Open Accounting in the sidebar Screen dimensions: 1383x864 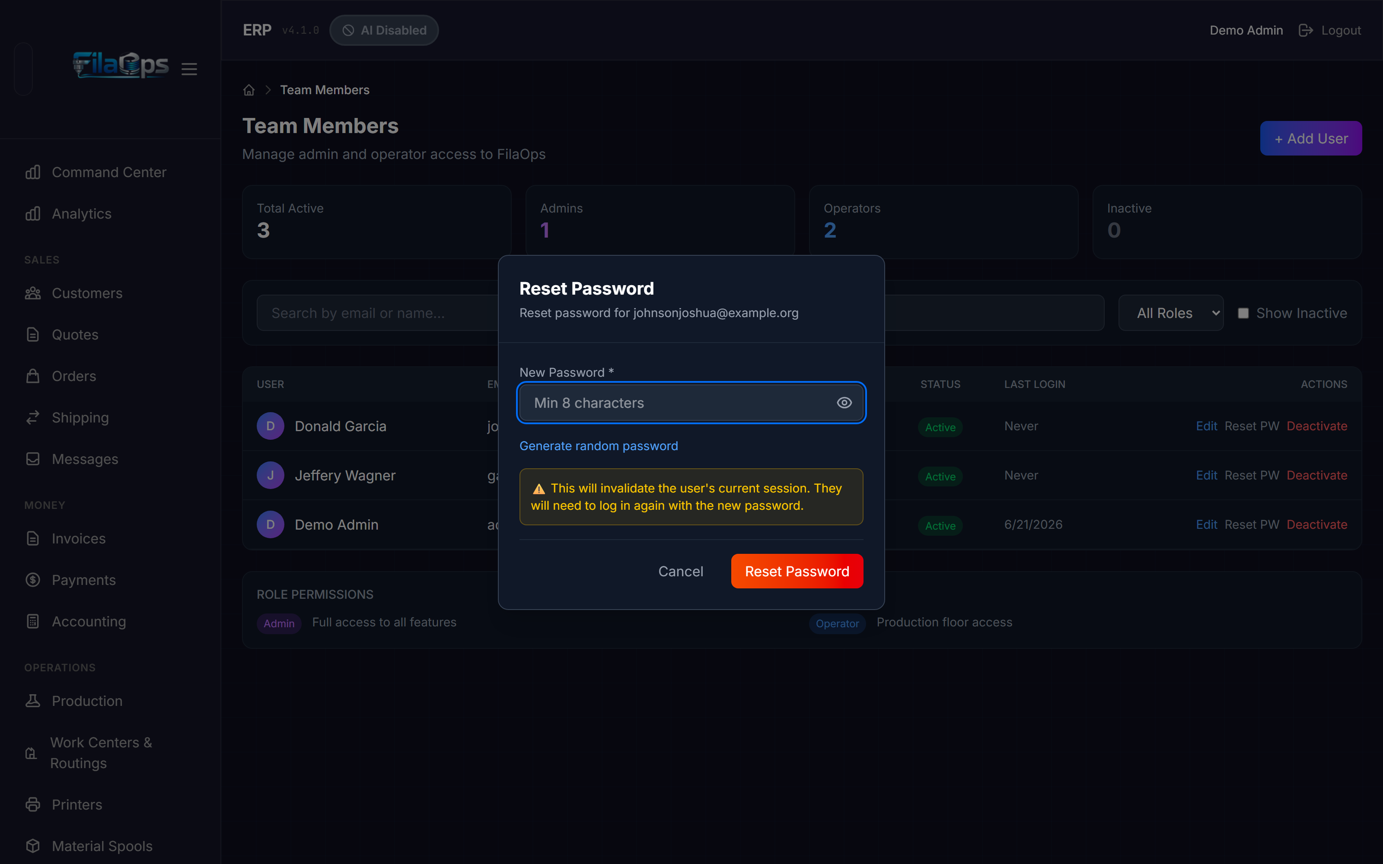(89, 621)
